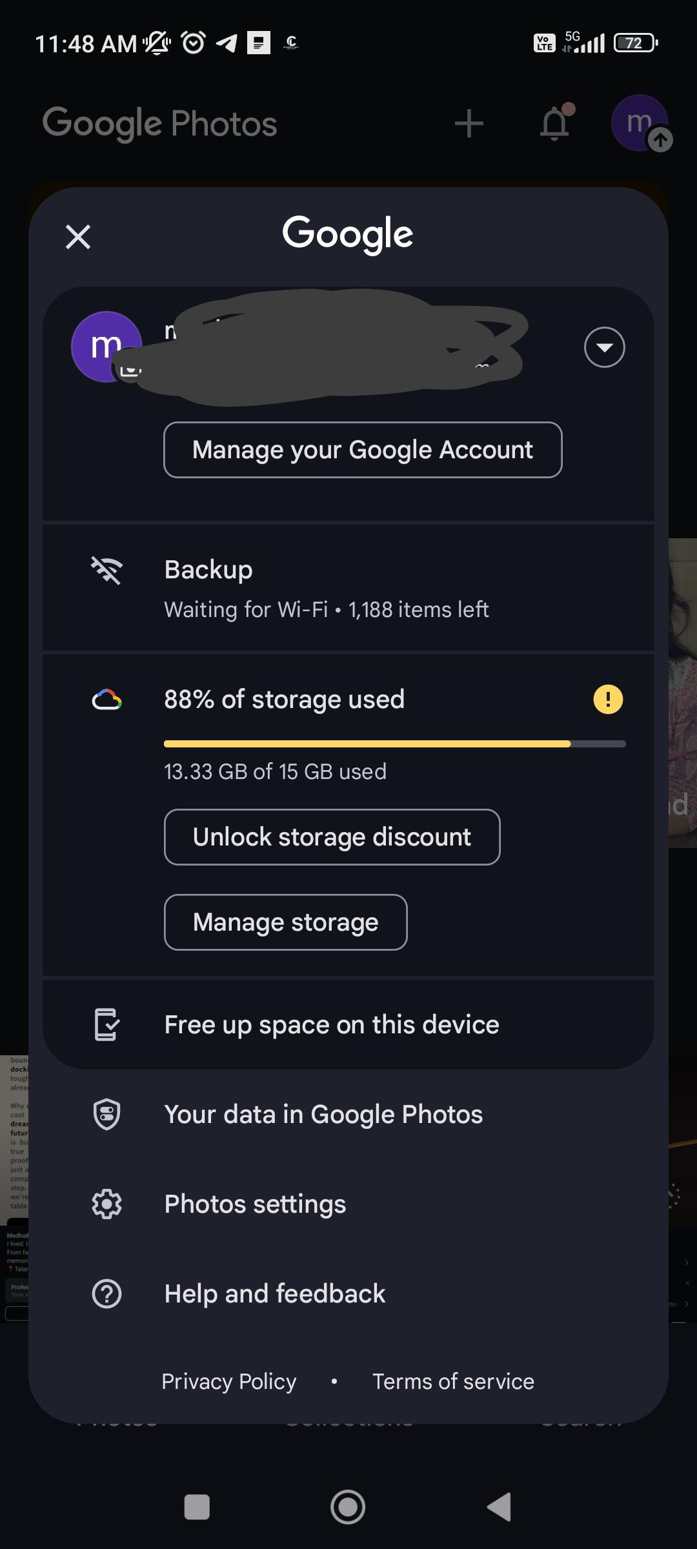Tap the notifications bell icon
Image resolution: width=697 pixels, height=1549 pixels.
coord(555,123)
